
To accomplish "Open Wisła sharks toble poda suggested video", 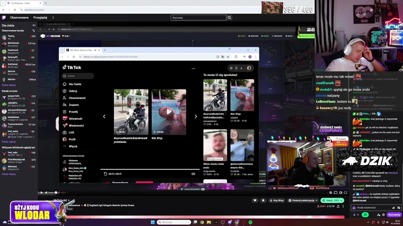I will pyautogui.click(x=215, y=145).
